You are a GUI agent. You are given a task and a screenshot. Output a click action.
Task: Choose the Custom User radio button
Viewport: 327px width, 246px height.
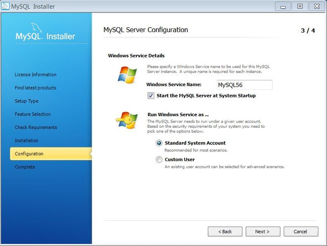pyautogui.click(x=159, y=159)
